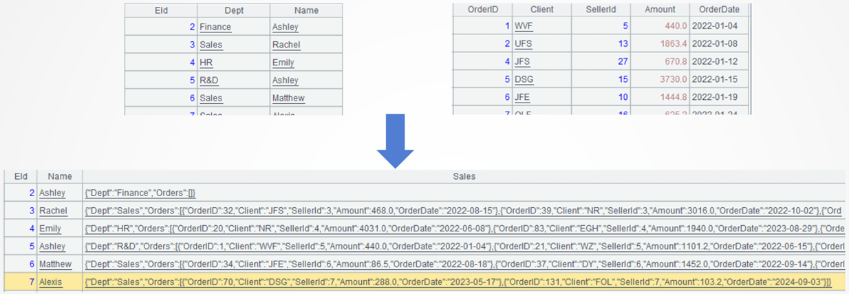Click the 2022-01-08 order date cell
The height and width of the screenshot is (294, 849).
coord(716,43)
